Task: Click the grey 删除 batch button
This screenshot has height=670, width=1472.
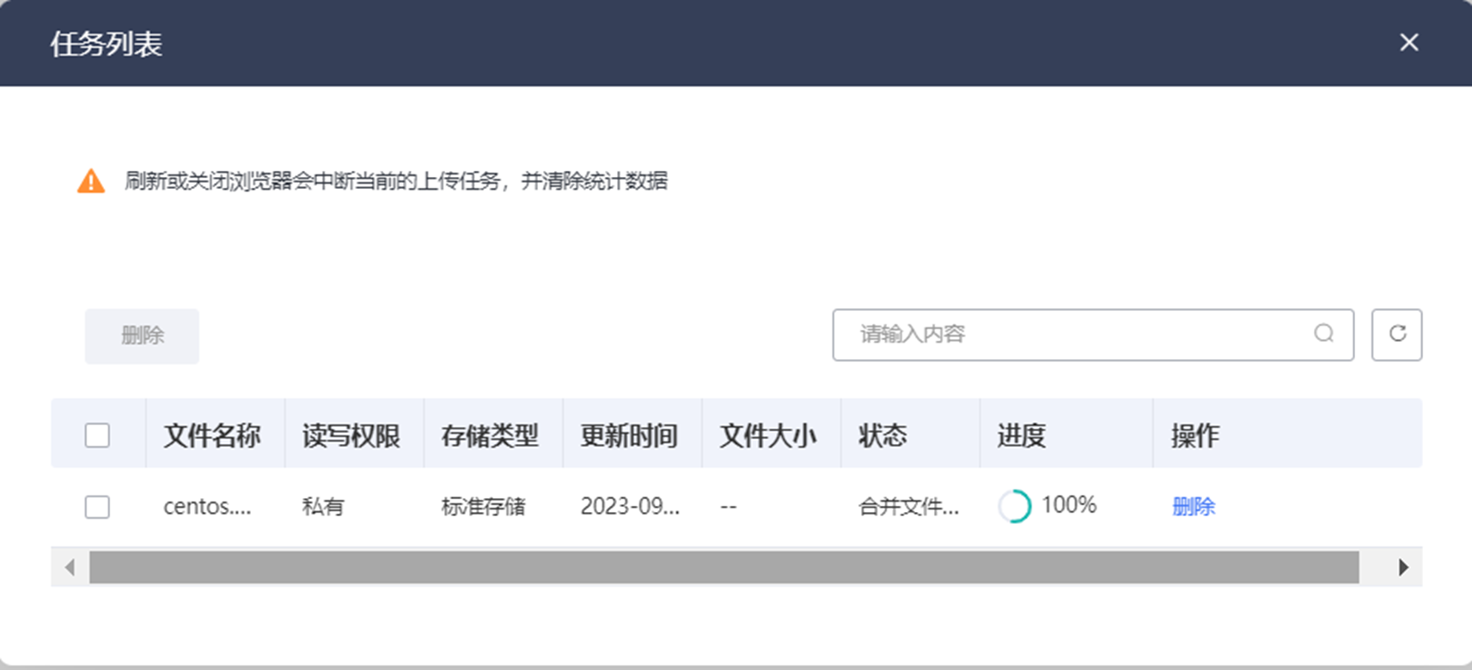Action: point(142,336)
